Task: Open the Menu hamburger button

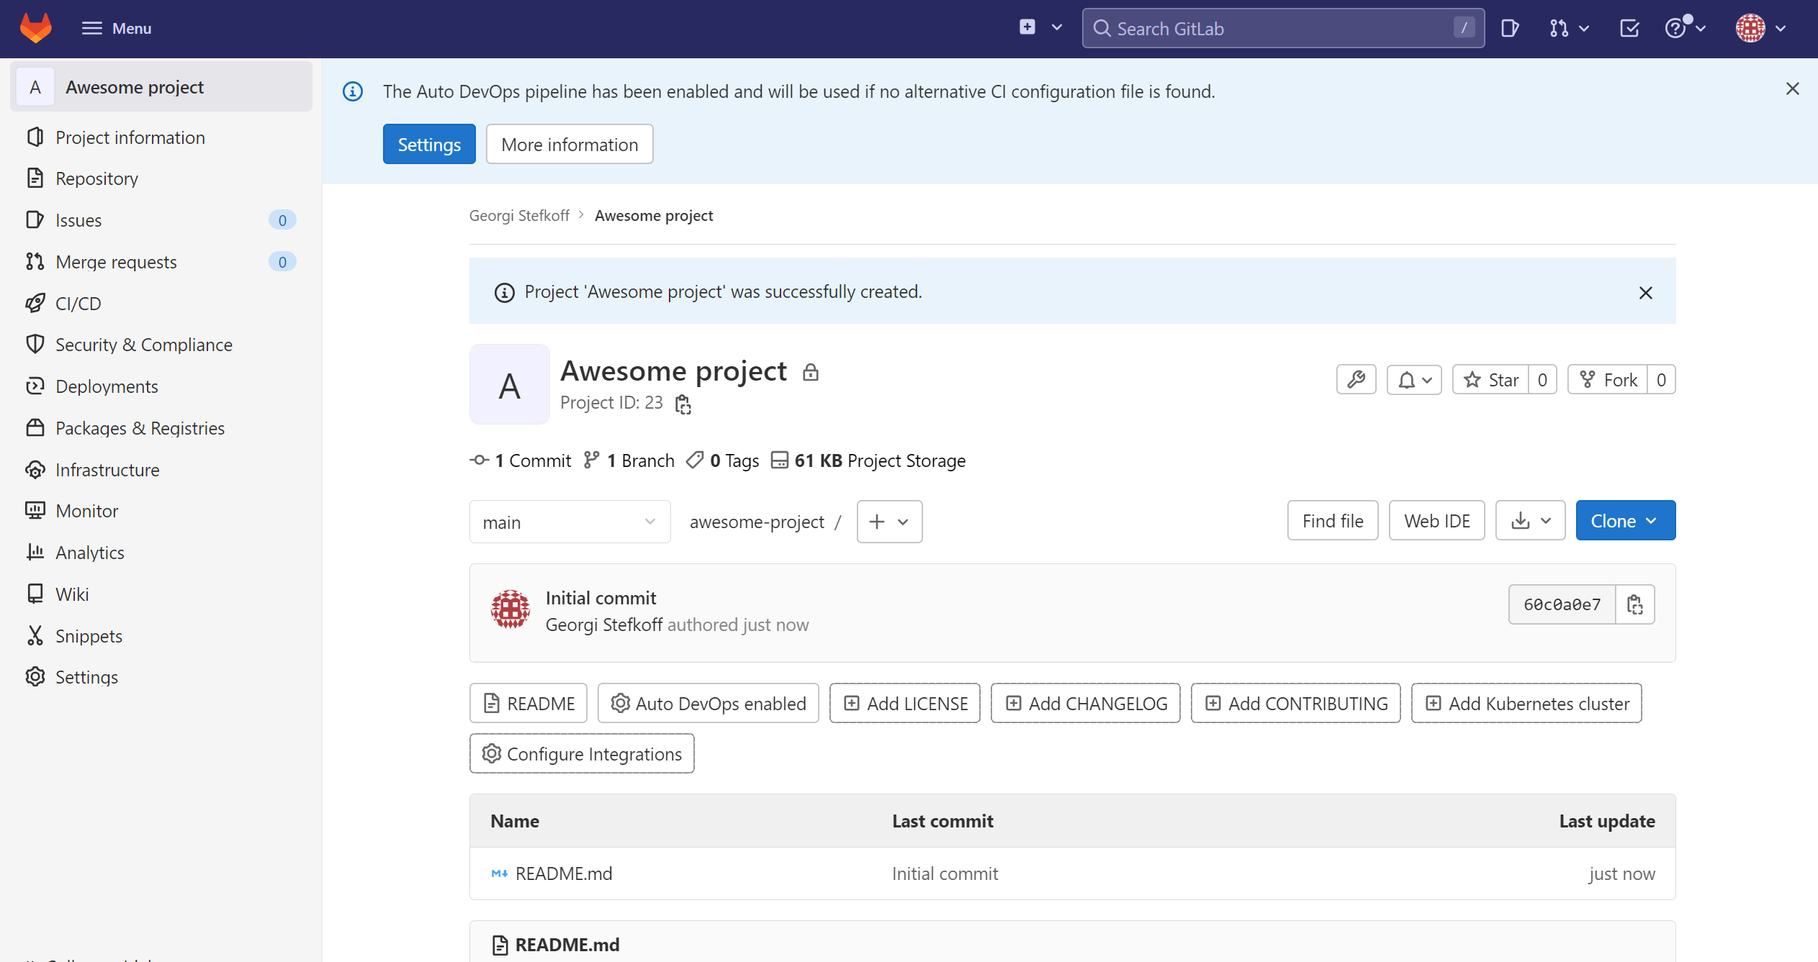Action: [117, 28]
